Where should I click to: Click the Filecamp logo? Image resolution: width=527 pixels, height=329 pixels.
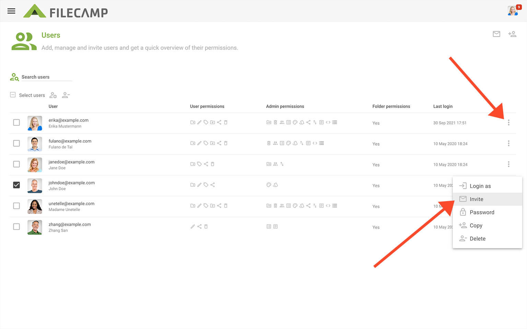(x=66, y=12)
